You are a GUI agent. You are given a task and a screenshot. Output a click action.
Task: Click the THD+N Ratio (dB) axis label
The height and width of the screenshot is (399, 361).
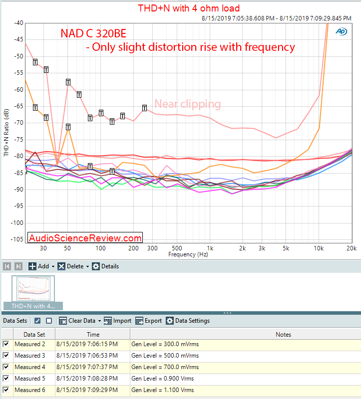6,133
